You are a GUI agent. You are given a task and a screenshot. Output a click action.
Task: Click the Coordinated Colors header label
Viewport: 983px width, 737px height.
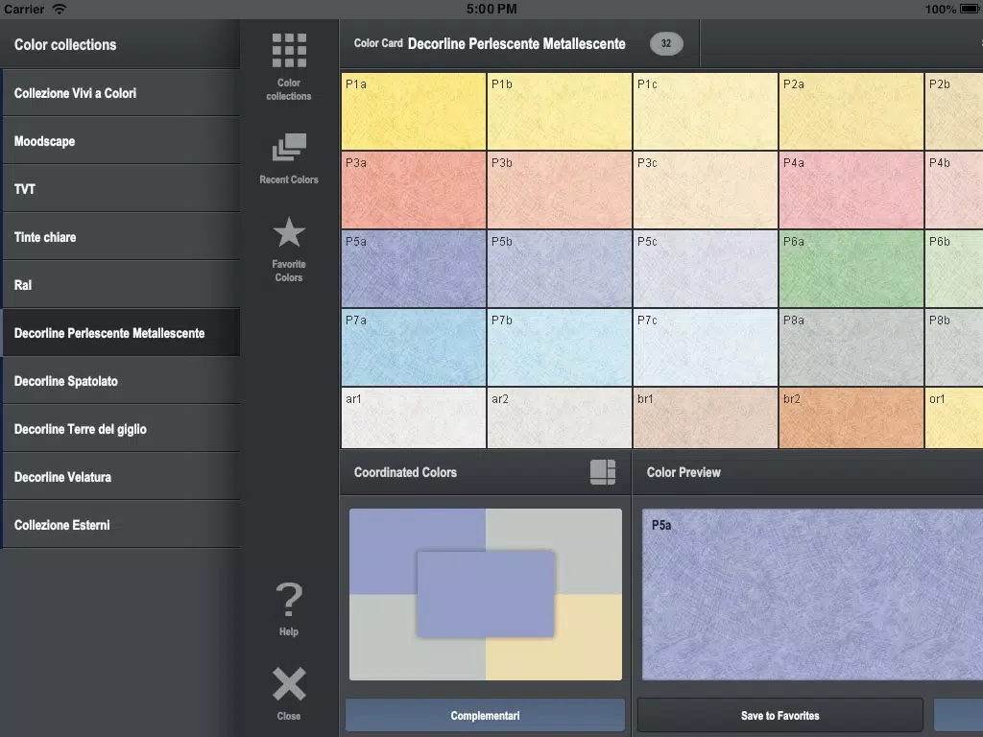click(405, 472)
